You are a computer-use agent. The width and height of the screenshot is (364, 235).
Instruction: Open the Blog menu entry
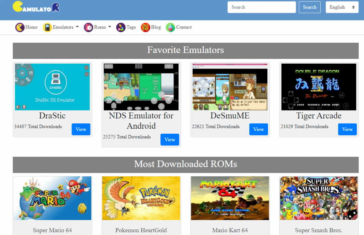(x=154, y=27)
